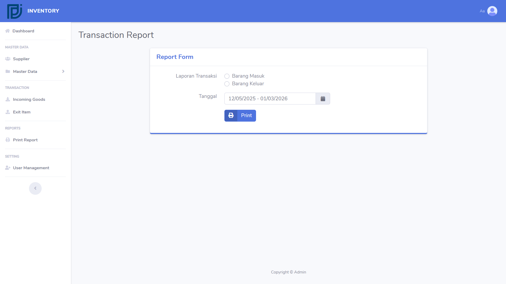The height and width of the screenshot is (284, 506).
Task: Open Incoming Goods from the sidebar
Action: (x=29, y=99)
